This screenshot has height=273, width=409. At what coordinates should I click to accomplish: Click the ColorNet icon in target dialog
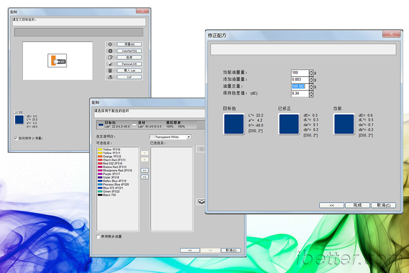point(110,51)
